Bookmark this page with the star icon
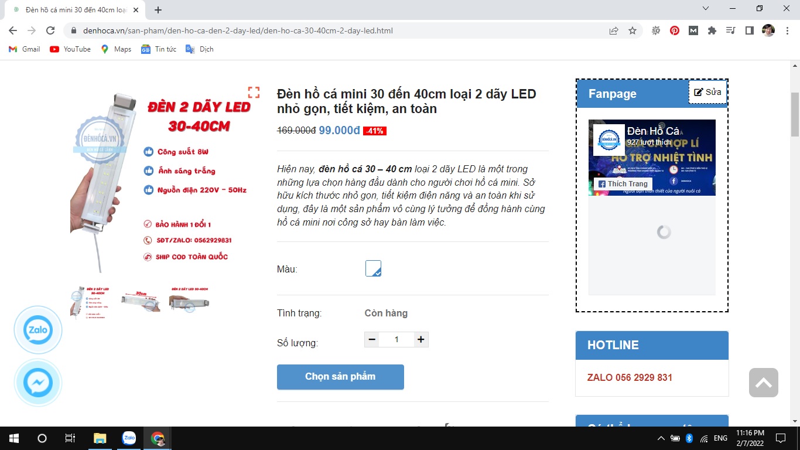Image resolution: width=800 pixels, height=450 pixels. click(633, 30)
